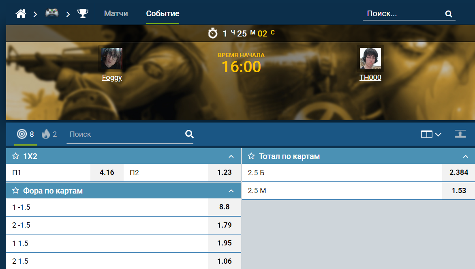Click the top search magnifier icon

(x=449, y=14)
